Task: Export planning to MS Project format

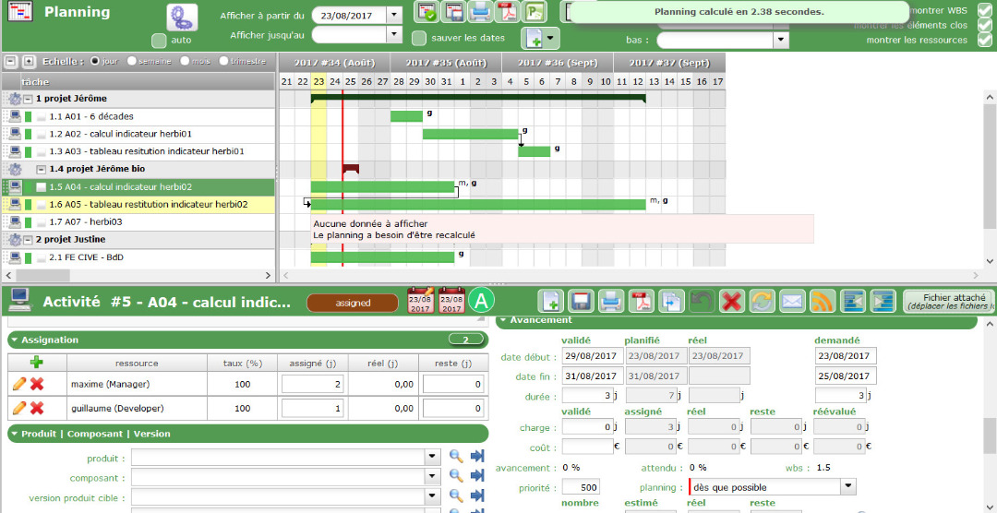Action: (x=533, y=12)
